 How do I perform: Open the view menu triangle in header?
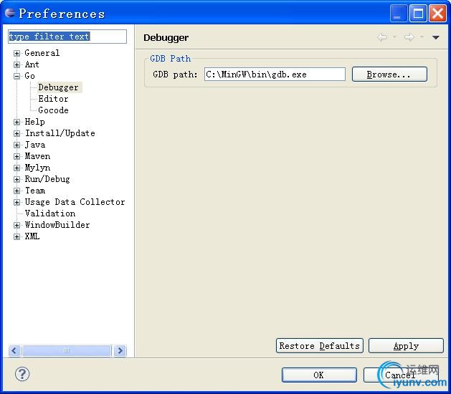(x=435, y=37)
